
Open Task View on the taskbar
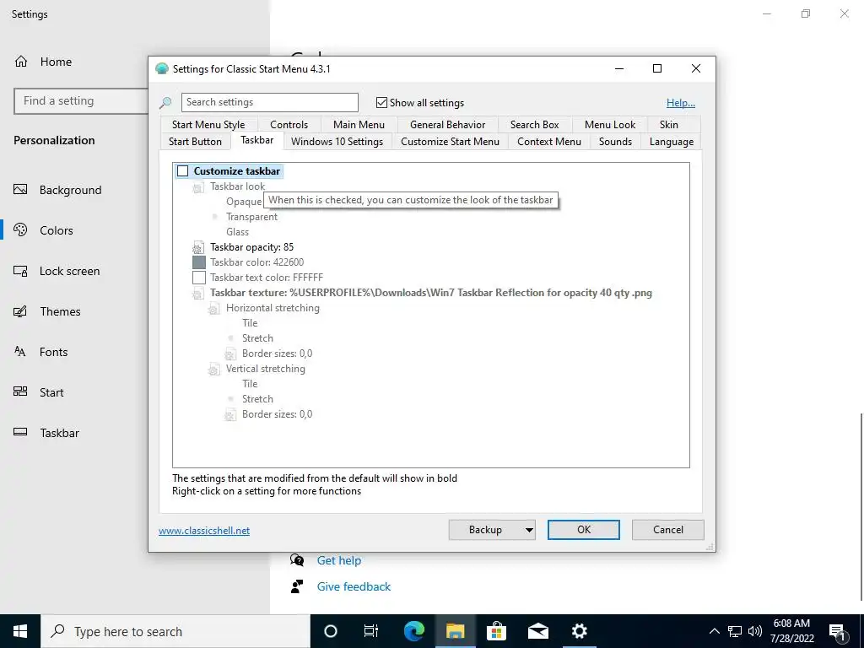pos(371,631)
